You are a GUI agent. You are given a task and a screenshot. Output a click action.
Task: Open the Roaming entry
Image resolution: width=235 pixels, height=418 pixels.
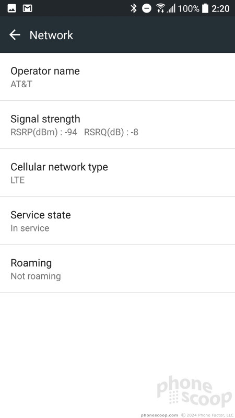click(x=118, y=269)
